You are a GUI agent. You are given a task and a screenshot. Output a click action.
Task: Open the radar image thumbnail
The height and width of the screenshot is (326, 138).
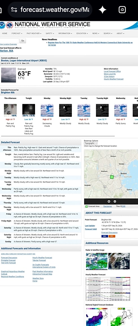[97, 261]
